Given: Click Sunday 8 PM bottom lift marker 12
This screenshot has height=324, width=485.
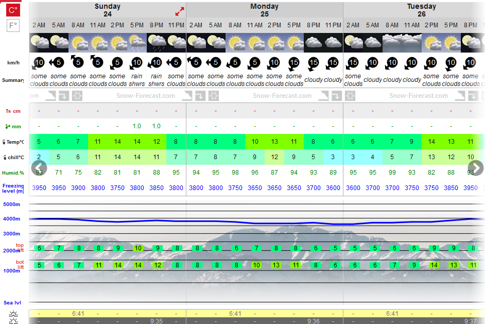Looking at the screenshot, I should coord(158,265).
